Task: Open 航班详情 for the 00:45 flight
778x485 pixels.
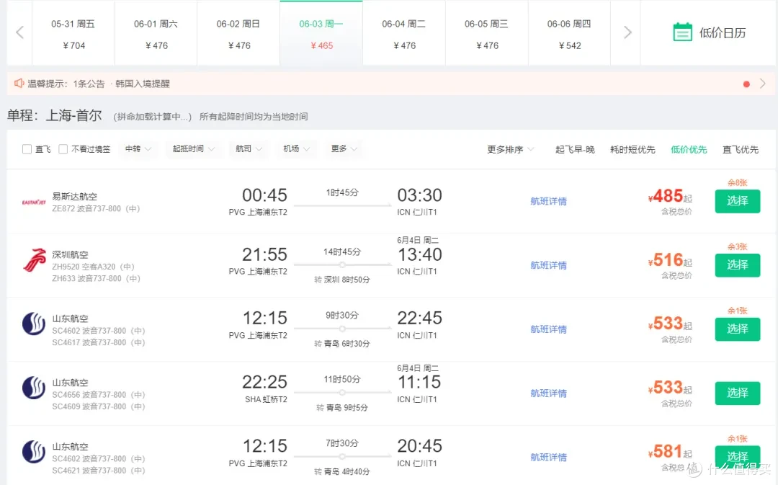Action: pos(548,201)
